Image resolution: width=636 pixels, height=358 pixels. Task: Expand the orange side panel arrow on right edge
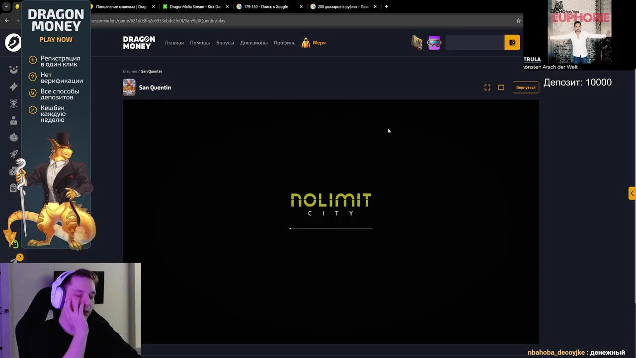point(632,193)
